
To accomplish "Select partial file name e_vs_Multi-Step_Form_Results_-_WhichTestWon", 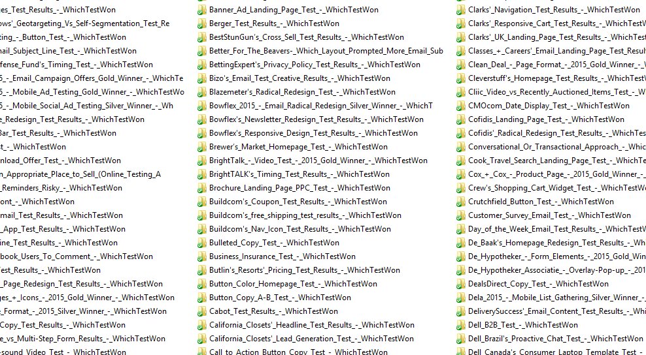I will (x=83, y=339).
